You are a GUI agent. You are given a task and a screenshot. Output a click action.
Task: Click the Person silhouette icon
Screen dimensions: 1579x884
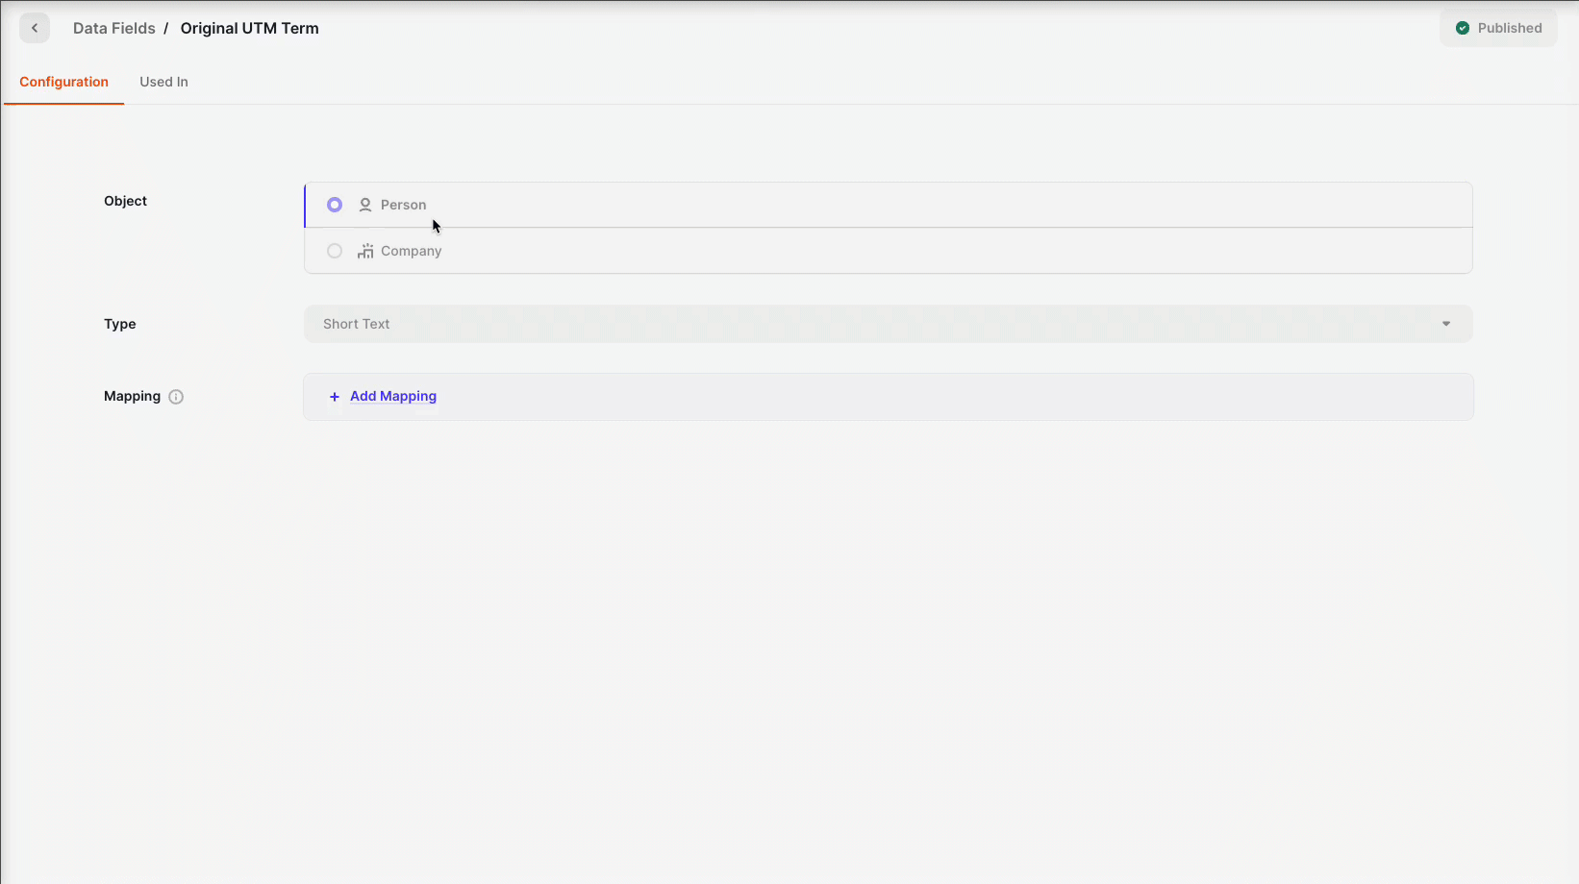365,205
